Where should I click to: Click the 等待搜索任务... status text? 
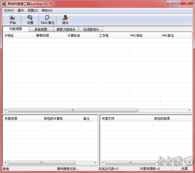coord(68,169)
